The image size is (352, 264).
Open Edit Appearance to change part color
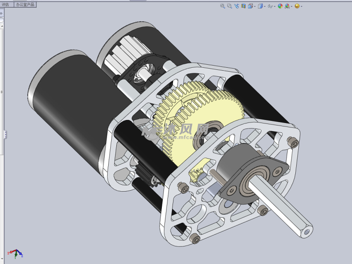tap(280, 6)
